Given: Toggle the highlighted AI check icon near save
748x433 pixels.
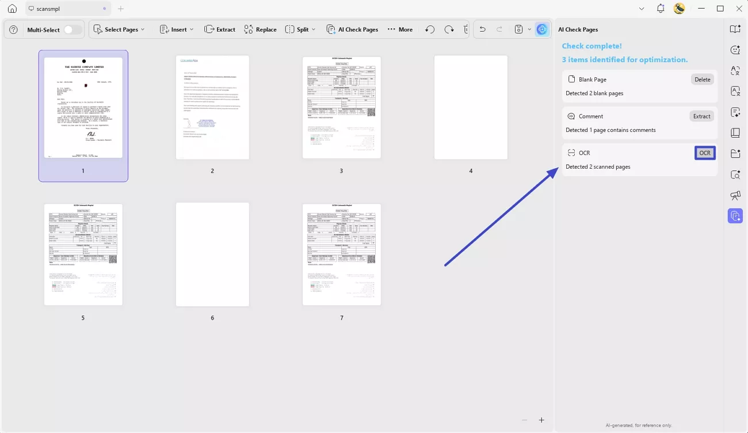Looking at the screenshot, I should [x=541, y=29].
